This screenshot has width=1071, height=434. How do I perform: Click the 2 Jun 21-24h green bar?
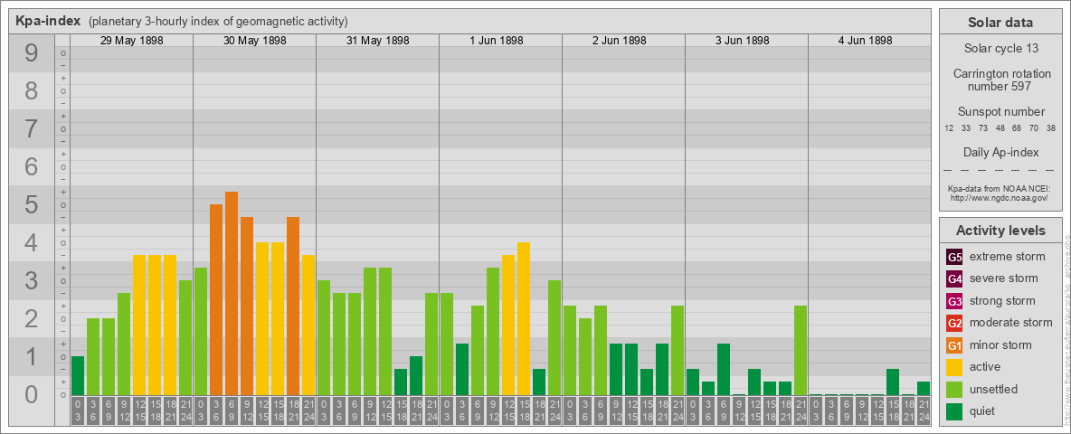(x=678, y=350)
